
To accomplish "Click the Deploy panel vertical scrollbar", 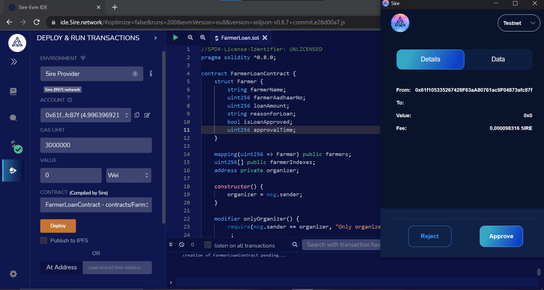I will pyautogui.click(x=164, y=137).
